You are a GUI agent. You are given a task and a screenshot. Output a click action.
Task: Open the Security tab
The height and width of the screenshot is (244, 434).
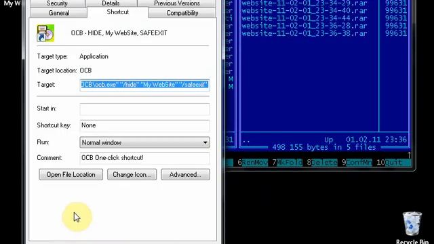coord(57,3)
